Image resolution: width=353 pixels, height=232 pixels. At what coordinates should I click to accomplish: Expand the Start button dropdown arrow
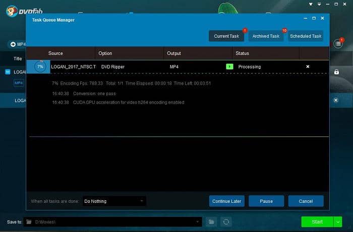[x=338, y=222]
